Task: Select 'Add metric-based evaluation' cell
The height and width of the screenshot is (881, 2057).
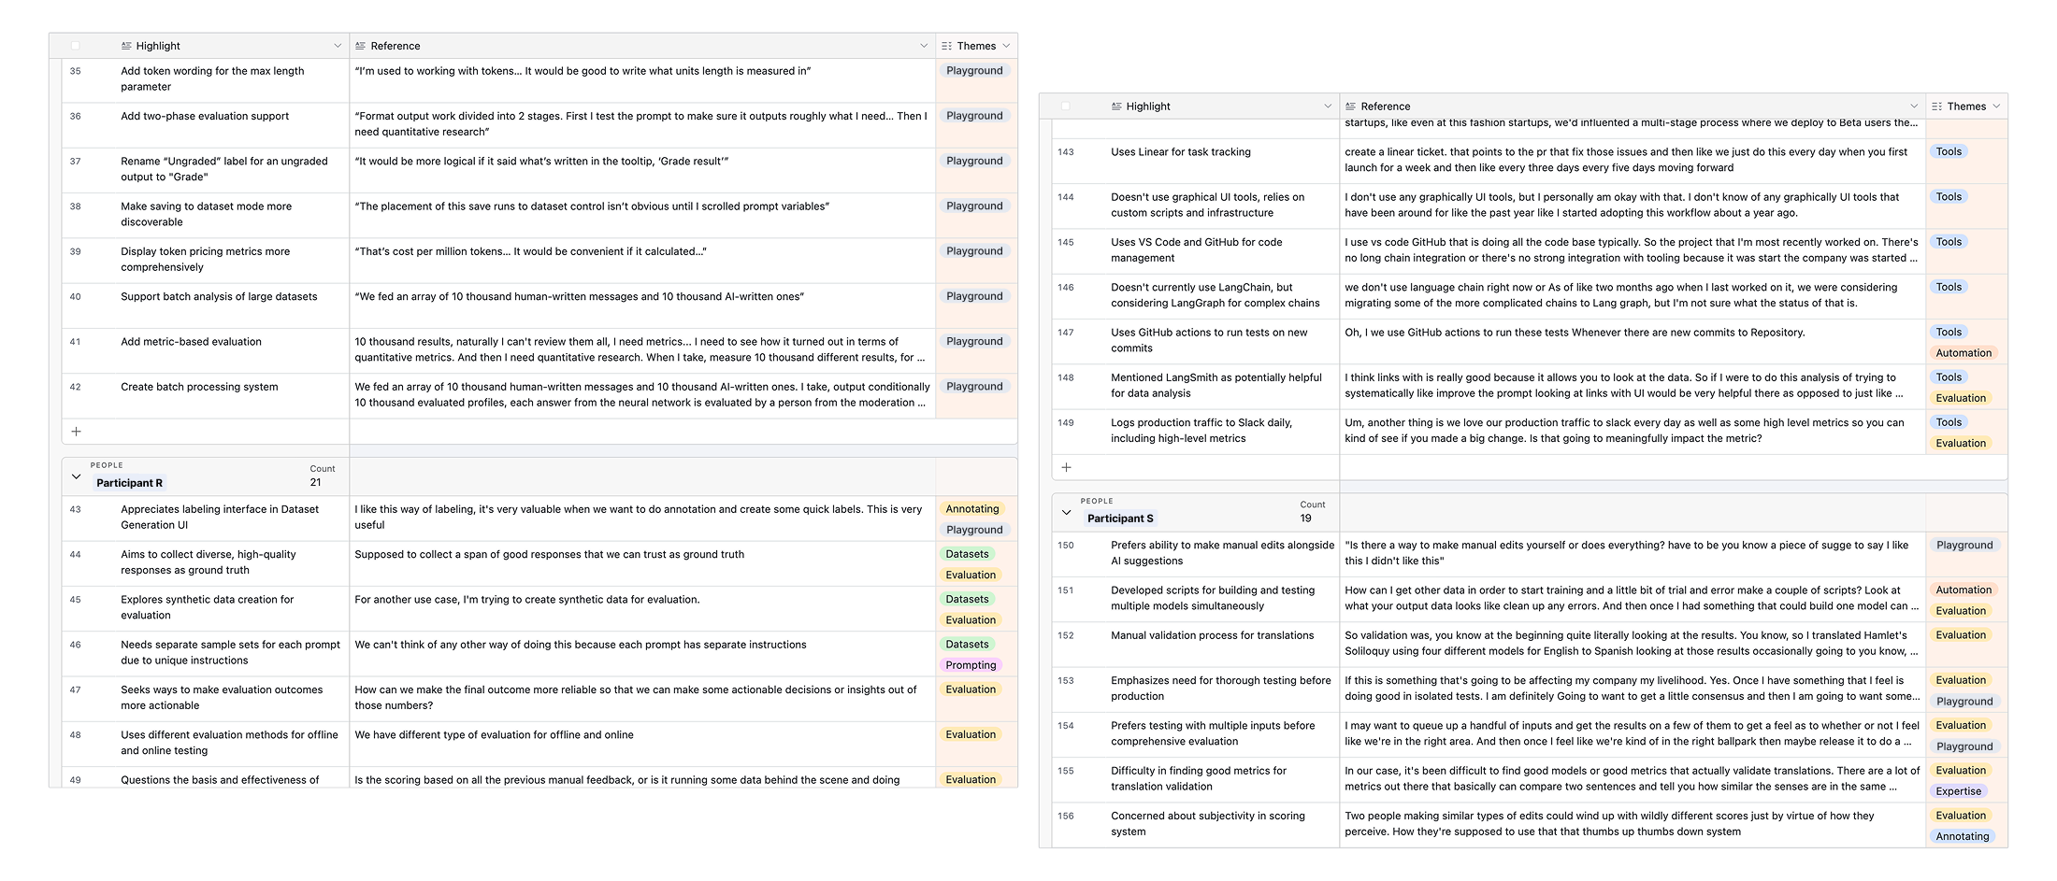Action: tap(233, 350)
